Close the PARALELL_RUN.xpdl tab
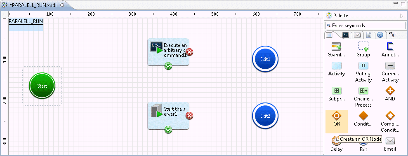The height and width of the screenshot is (156, 408). pyautogui.click(x=61, y=5)
